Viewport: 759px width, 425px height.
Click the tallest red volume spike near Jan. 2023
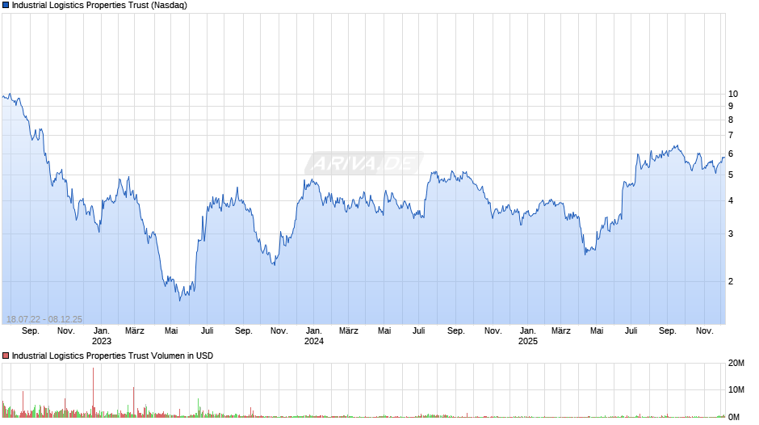[x=93, y=393]
